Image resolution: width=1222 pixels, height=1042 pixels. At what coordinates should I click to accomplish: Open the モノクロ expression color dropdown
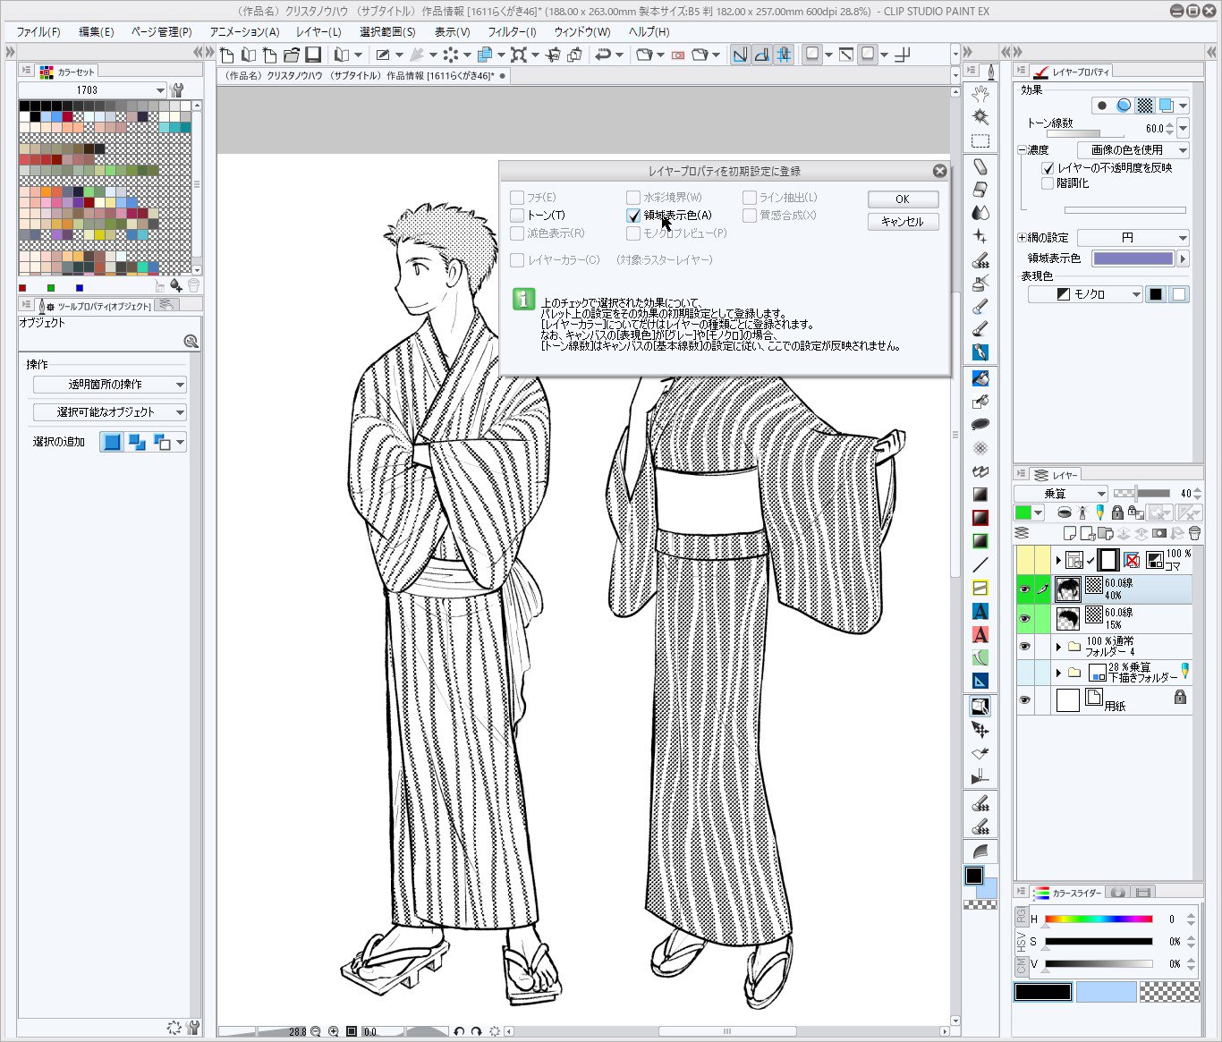(1085, 294)
